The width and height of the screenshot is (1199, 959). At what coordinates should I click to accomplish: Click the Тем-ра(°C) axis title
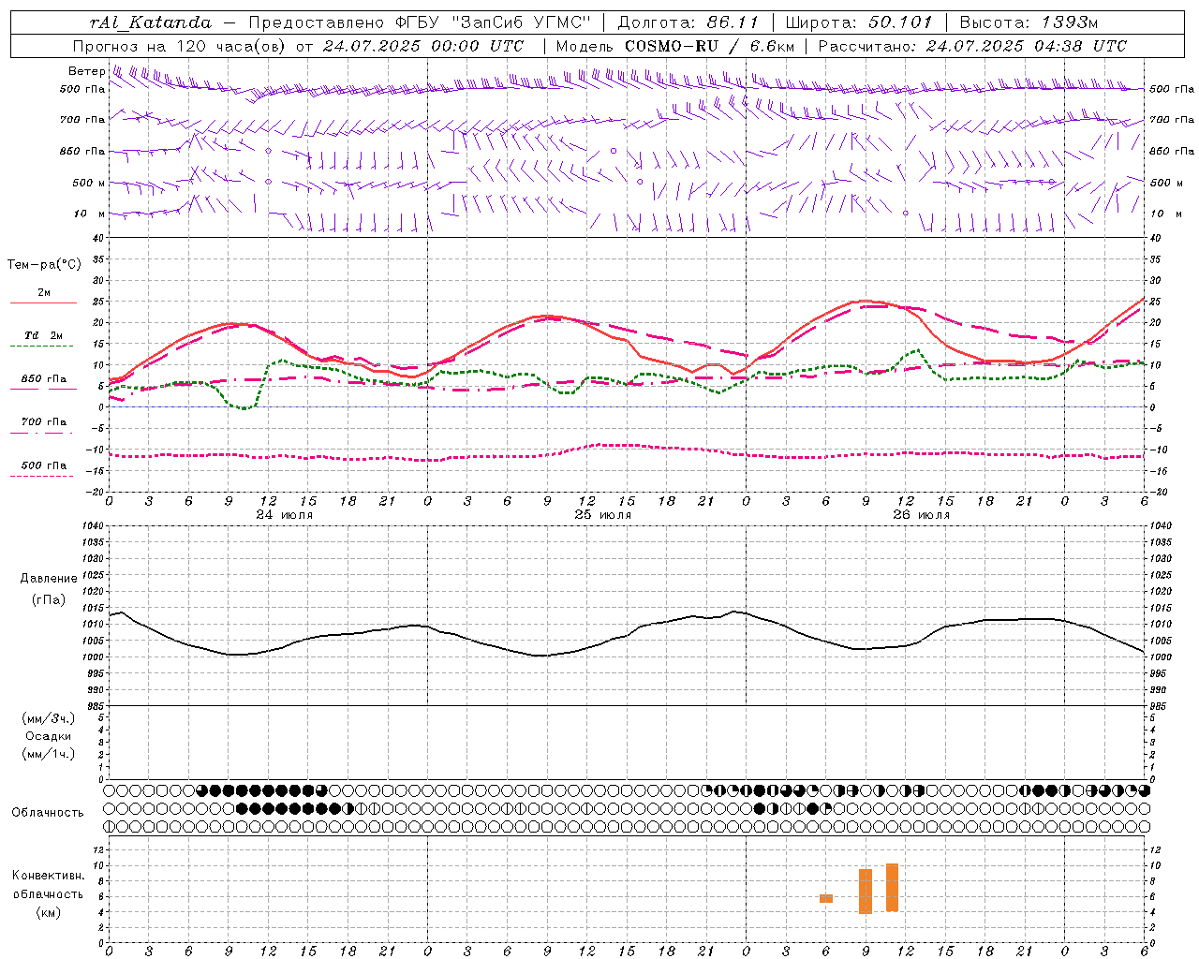pos(44,265)
